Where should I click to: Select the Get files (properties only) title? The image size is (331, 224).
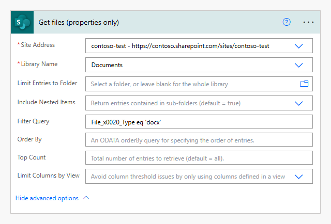tap(79, 22)
